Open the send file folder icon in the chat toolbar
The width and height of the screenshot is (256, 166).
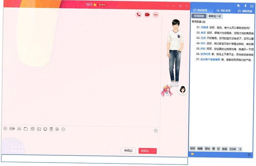tap(26, 129)
